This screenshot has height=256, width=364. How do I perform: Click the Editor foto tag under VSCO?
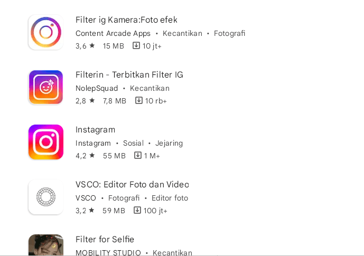coord(170,198)
